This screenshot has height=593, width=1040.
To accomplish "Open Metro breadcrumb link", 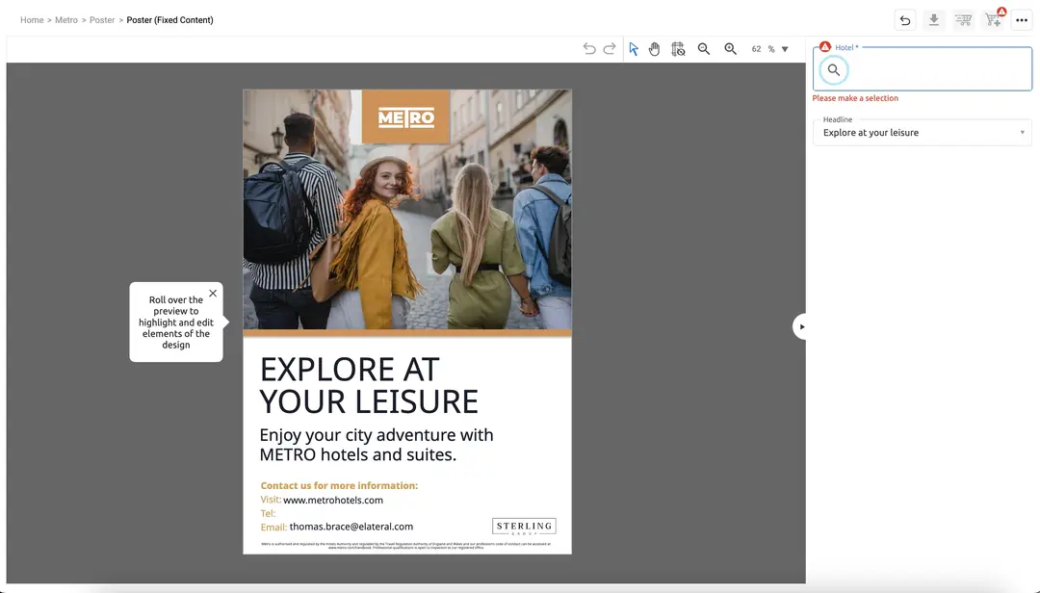I will click(x=66, y=20).
